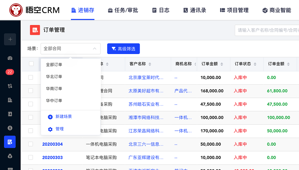The image size is (299, 170).
Task: Click the red 22 notification badge
Action: pyautogui.click(x=10, y=72)
